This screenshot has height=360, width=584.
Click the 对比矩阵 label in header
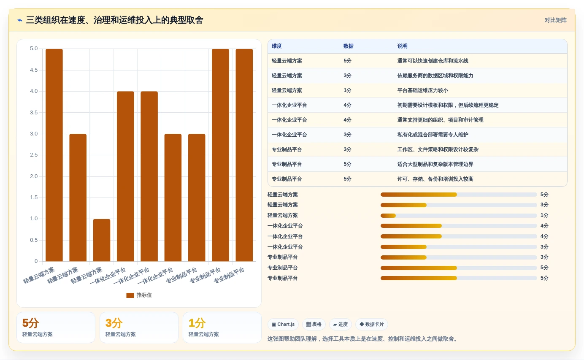point(555,20)
